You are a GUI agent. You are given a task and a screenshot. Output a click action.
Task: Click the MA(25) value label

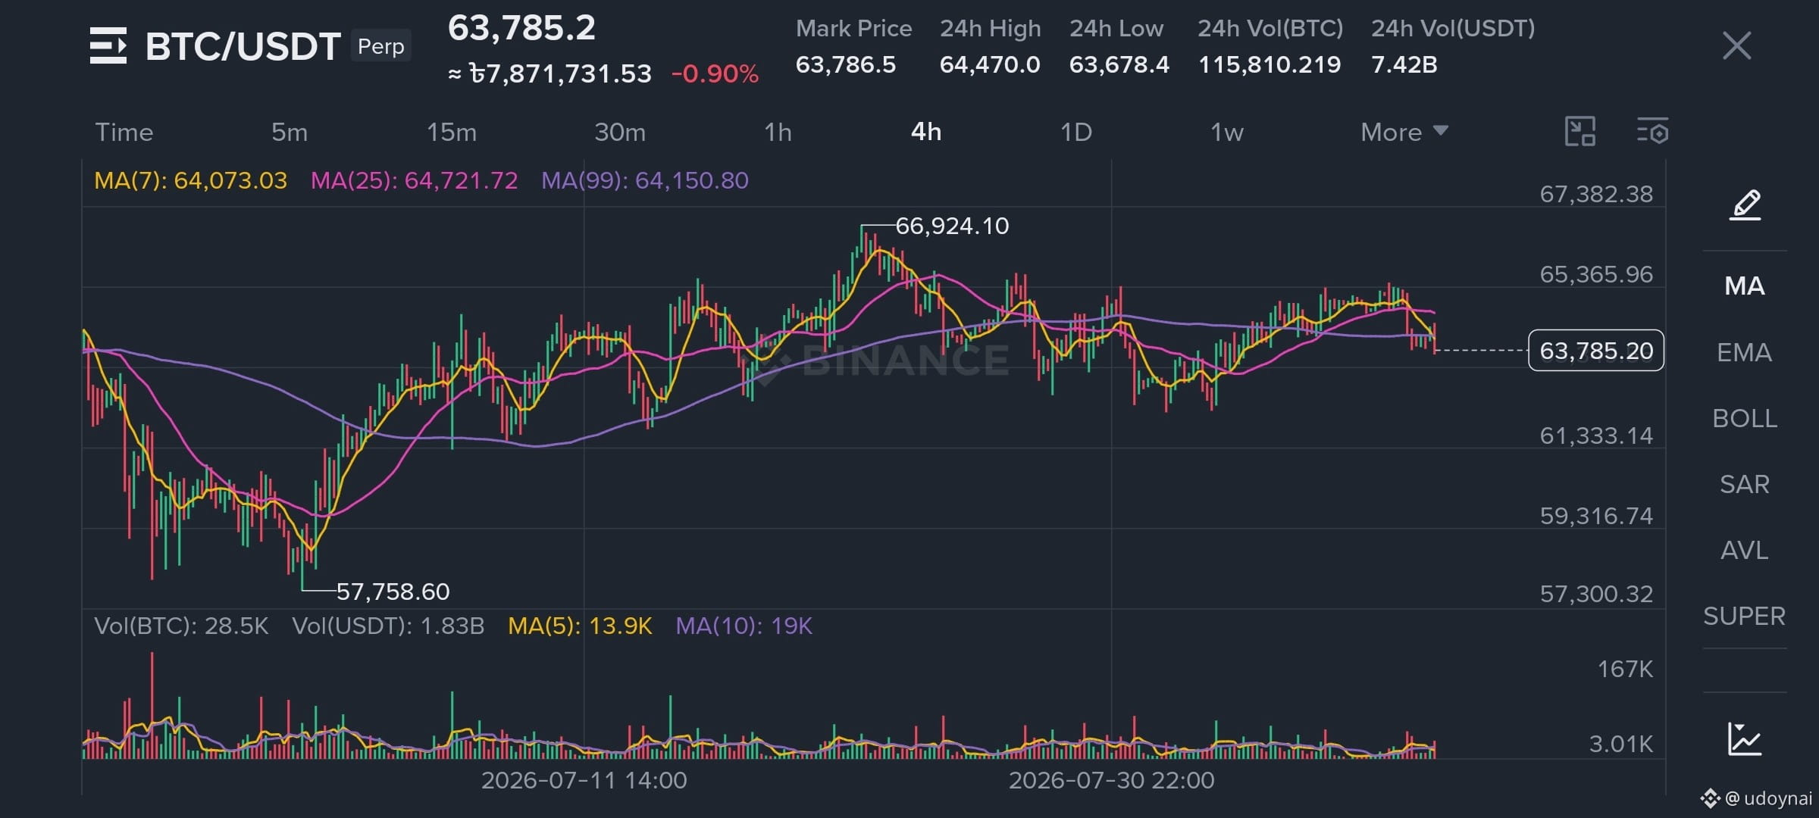point(414,180)
